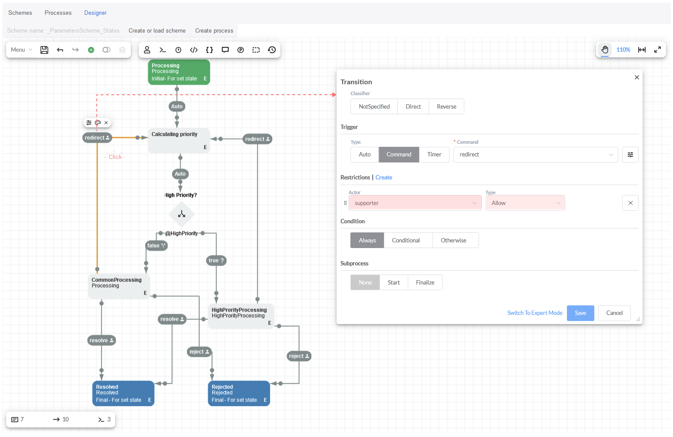The width and height of the screenshot is (673, 437).
Task: Select the Resolved final activity node
Action: [x=123, y=394]
